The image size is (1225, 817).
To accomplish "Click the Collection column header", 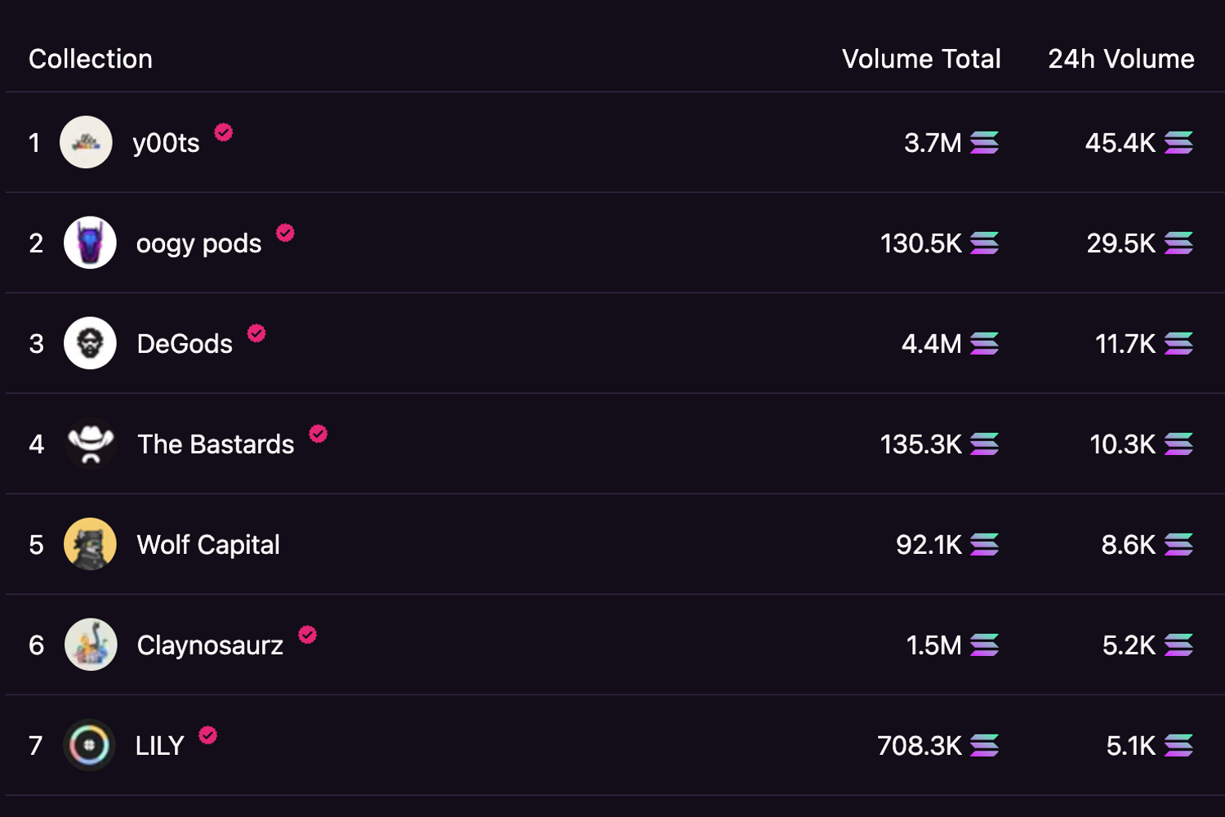I will [x=91, y=59].
